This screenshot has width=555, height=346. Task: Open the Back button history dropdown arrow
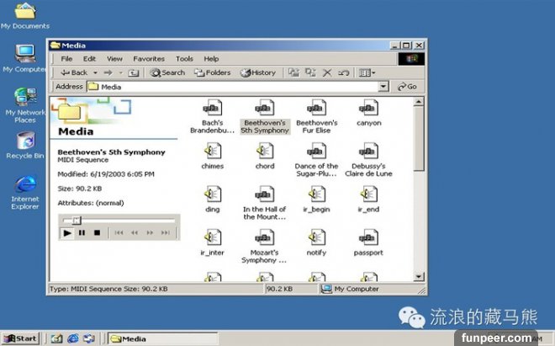click(94, 73)
